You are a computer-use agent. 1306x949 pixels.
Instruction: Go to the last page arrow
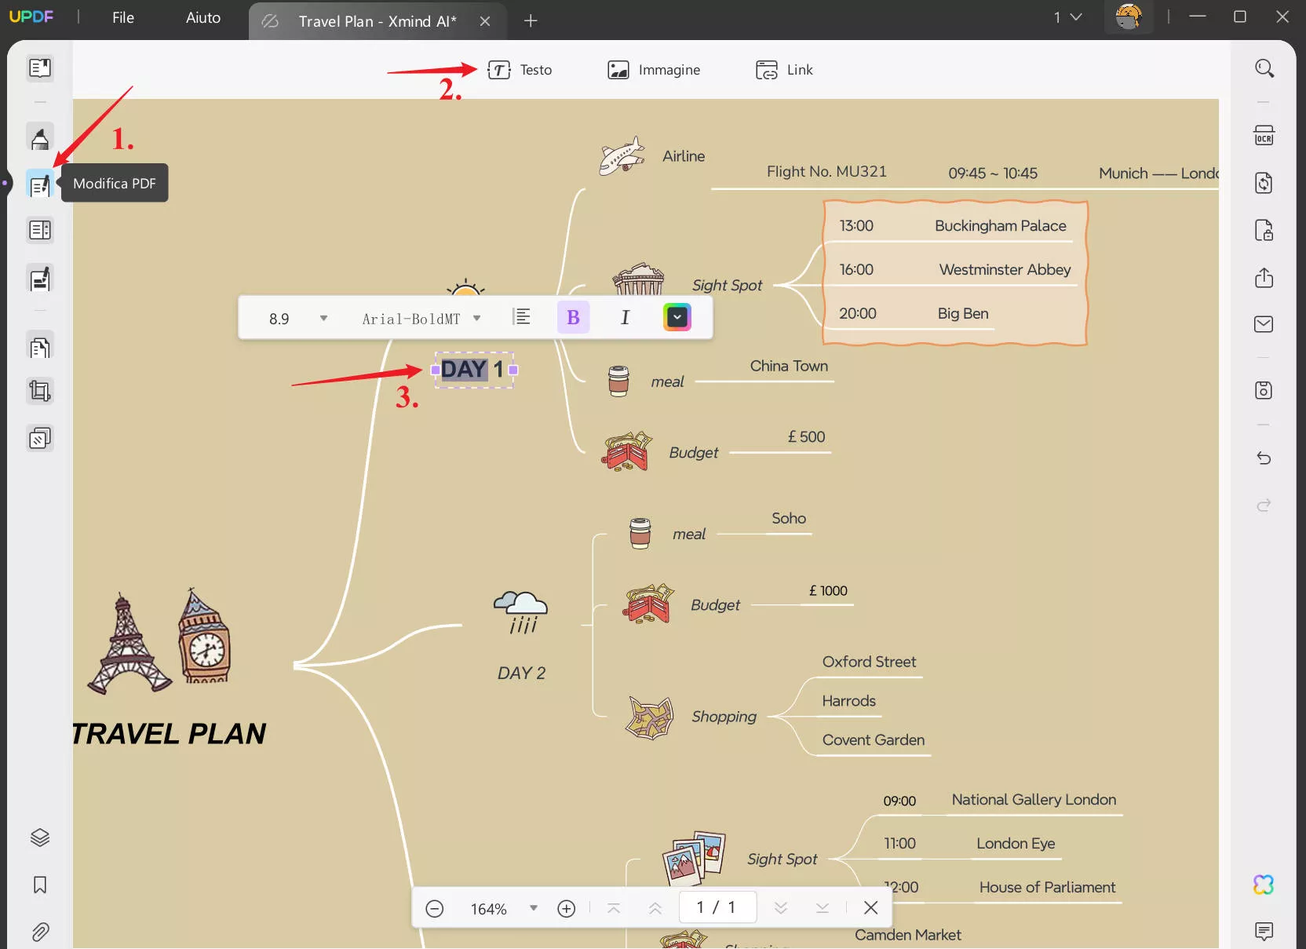pos(823,908)
